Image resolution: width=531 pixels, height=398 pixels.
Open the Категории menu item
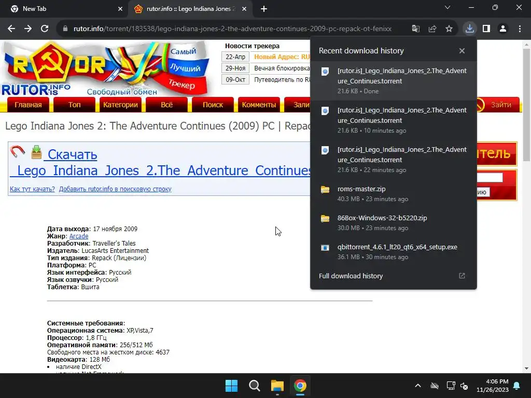(120, 105)
